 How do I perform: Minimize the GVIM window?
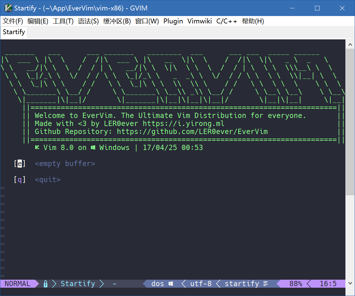click(292, 8)
